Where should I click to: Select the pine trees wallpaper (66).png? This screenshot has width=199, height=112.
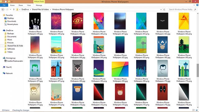pos(184,45)
